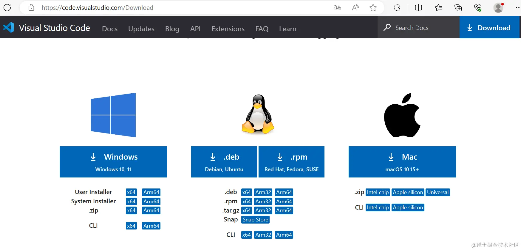Open the browser Extensions puzzle icon
The height and width of the screenshot is (250, 521).
[x=397, y=7]
